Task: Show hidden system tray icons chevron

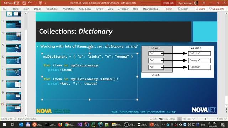Action: (164, 124)
